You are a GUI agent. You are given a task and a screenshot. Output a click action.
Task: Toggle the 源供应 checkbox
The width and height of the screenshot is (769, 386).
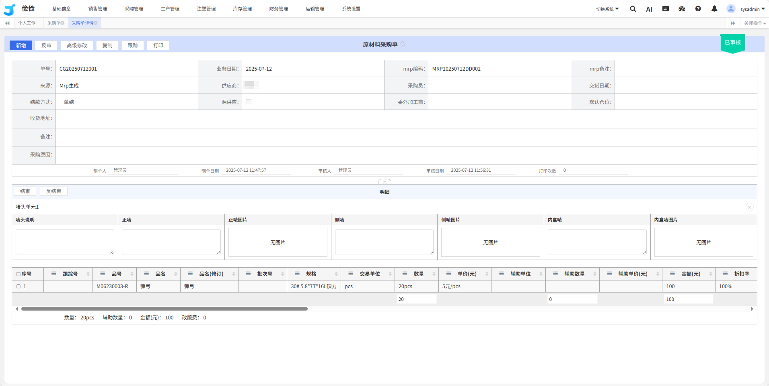[249, 102]
